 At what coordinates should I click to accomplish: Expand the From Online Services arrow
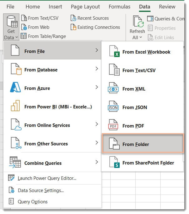(97, 124)
